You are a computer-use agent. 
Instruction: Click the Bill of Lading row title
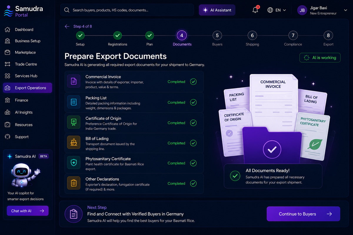tap(97, 138)
